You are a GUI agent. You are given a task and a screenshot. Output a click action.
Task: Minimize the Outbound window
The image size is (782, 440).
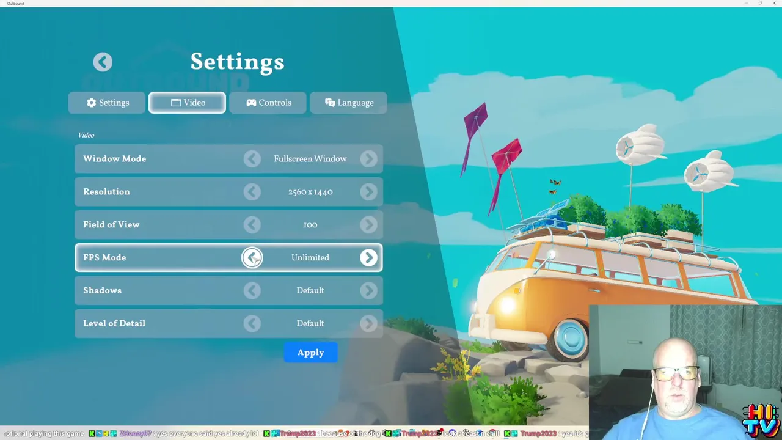(x=747, y=3)
